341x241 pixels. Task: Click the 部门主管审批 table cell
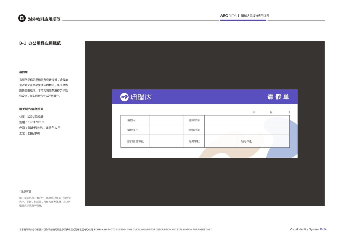click(x=135, y=141)
